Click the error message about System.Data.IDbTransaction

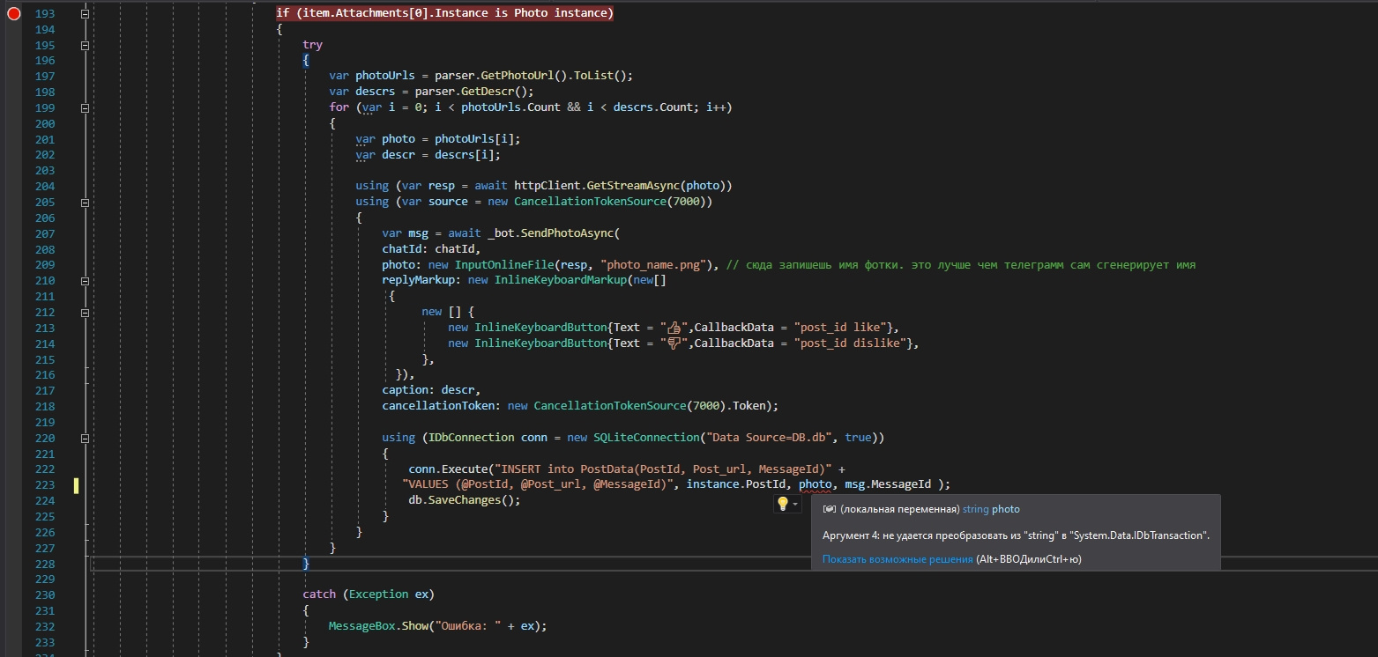tap(1016, 535)
